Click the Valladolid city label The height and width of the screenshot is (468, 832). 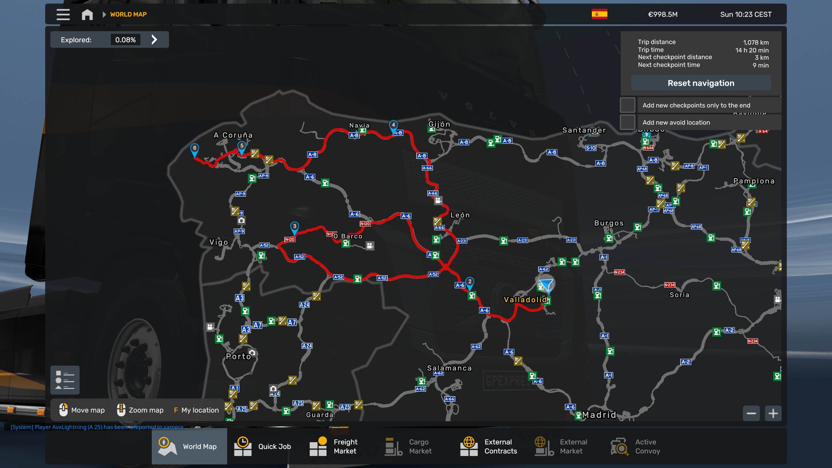point(525,300)
